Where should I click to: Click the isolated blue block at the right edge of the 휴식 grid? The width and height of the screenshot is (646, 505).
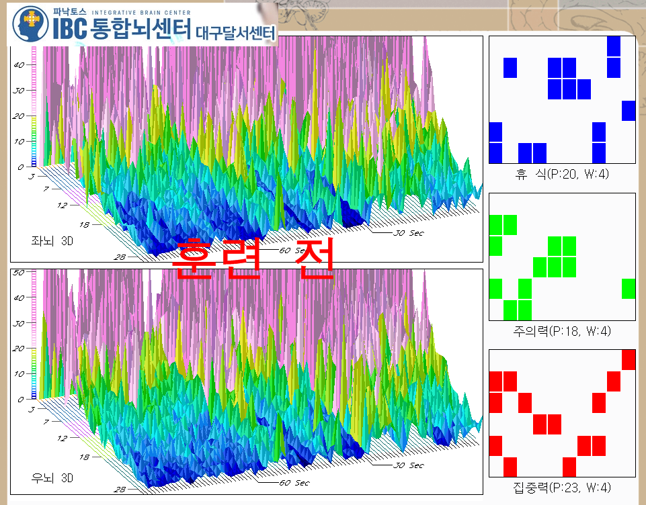coord(629,111)
